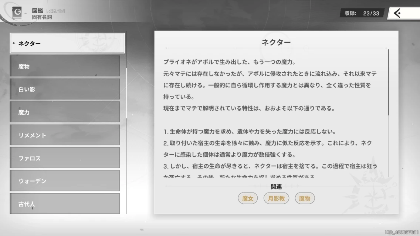Tap the 魔物 related tag button
420x236 pixels.
pos(305,198)
